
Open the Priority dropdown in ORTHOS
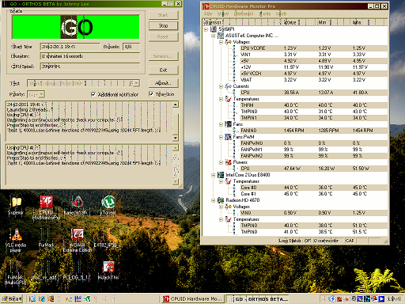[x=42, y=94]
